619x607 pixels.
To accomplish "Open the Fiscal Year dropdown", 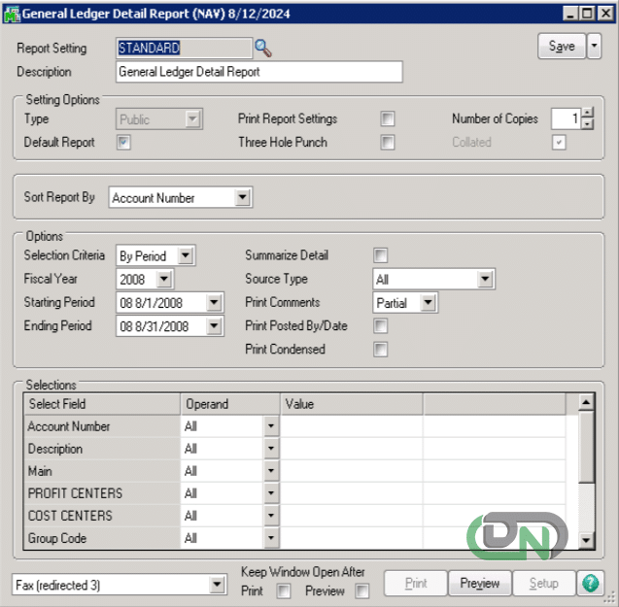I will [164, 279].
